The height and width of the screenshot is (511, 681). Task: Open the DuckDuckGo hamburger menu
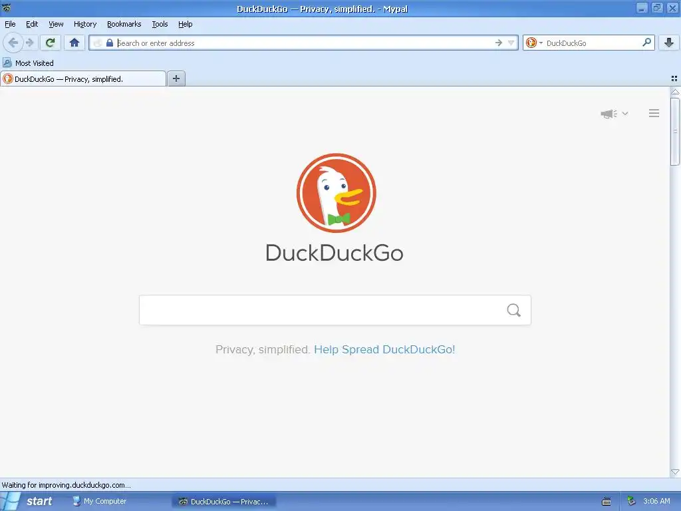point(654,113)
